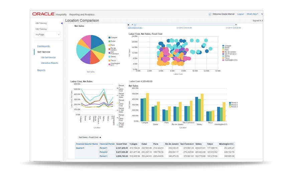Viewport: 294px width, 178px height.
Task: Click the play button on the time slider
Action: click(128, 25)
